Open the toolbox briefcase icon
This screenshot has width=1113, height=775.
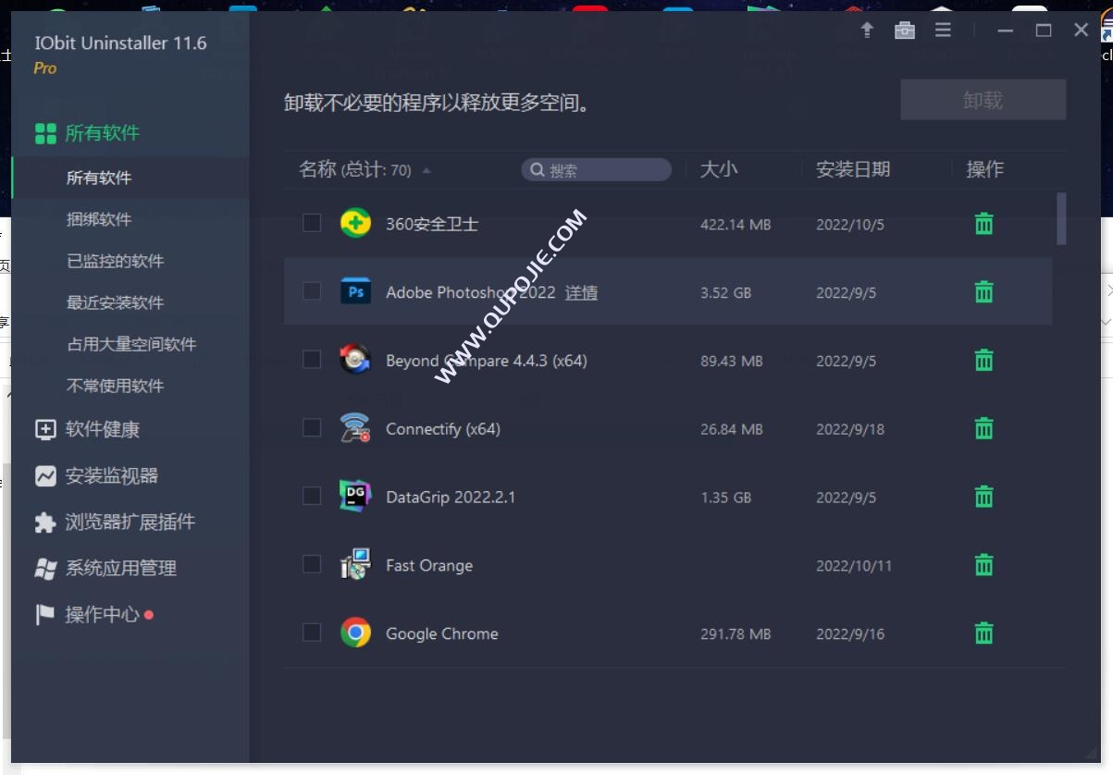pos(905,30)
